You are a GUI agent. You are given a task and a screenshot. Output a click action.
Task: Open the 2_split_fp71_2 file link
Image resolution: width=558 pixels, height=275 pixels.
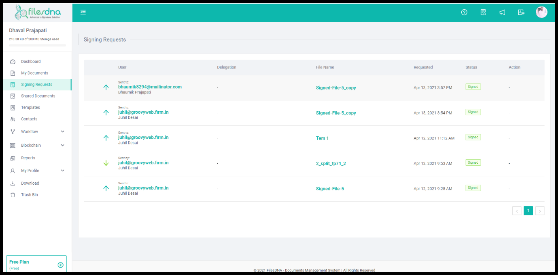pos(331,163)
